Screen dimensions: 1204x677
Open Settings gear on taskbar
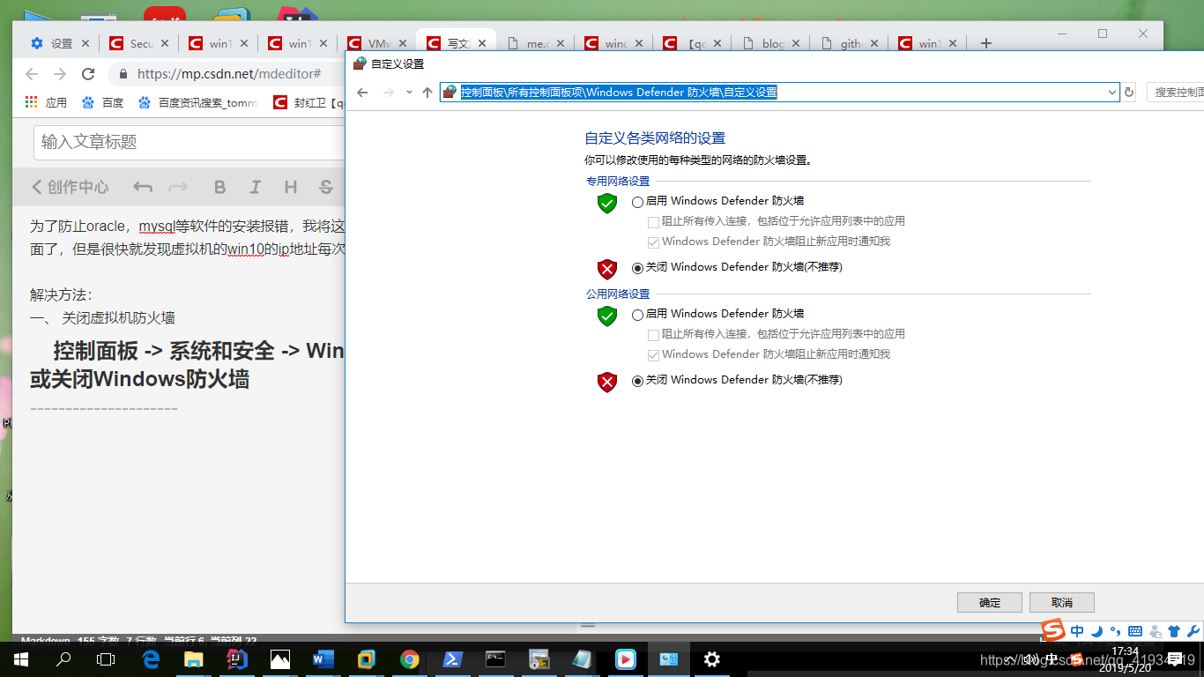coord(712,658)
